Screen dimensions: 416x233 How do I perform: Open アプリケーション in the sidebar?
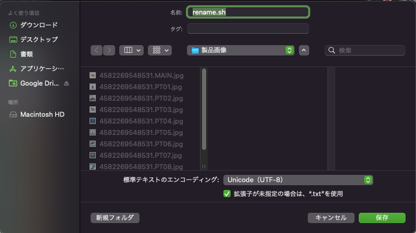[36, 69]
